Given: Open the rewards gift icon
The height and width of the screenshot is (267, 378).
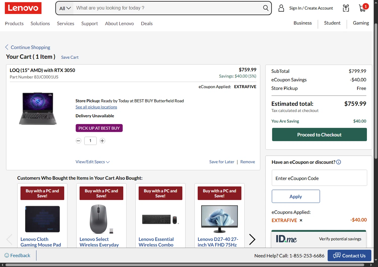Looking at the screenshot, I should tap(346, 8).
